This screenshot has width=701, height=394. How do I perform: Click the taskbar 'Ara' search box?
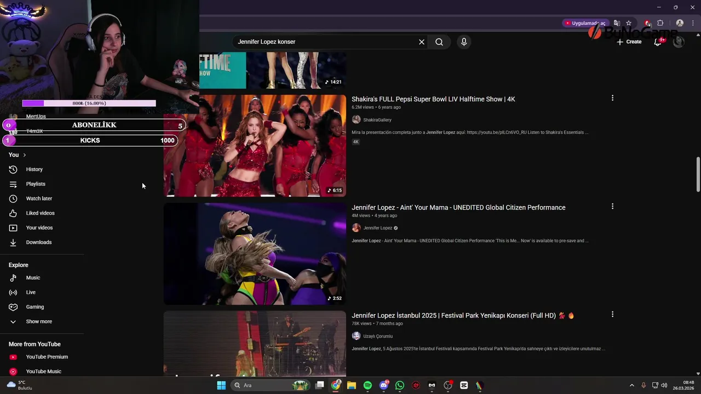point(269,385)
